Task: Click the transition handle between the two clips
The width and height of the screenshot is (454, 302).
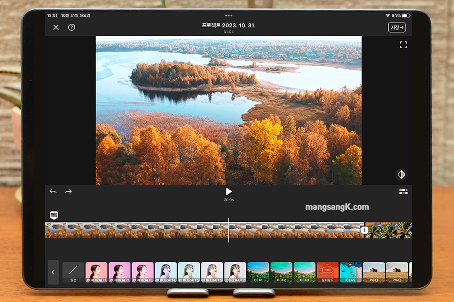Action: [365, 230]
